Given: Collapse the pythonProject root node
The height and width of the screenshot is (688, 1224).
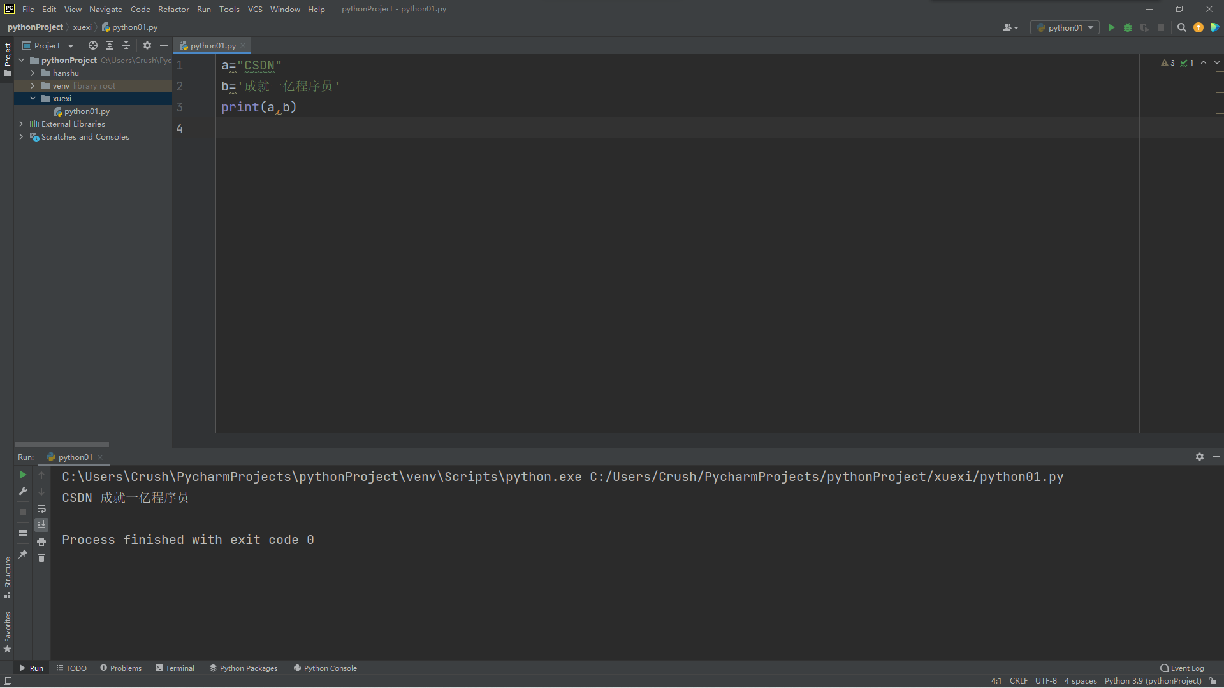Looking at the screenshot, I should point(22,60).
